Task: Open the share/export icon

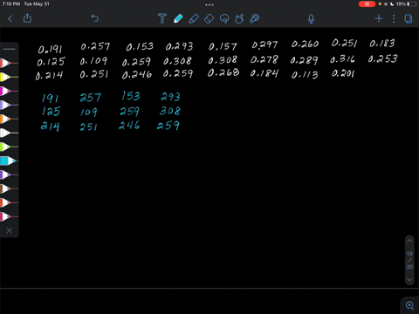Action: click(27, 18)
